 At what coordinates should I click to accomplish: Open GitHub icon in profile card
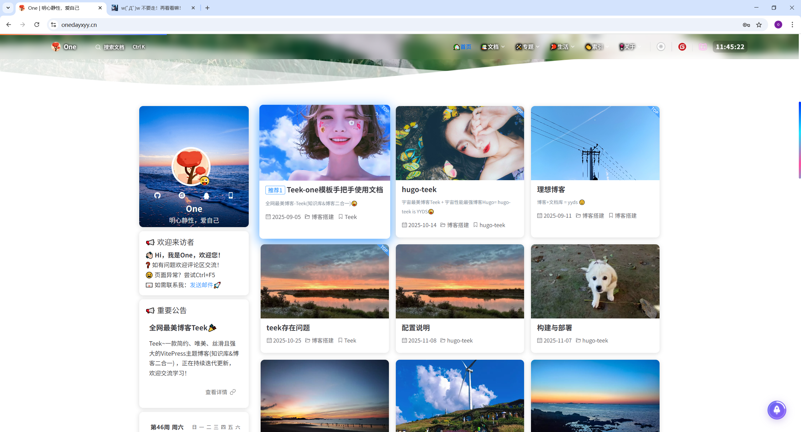pos(157,196)
